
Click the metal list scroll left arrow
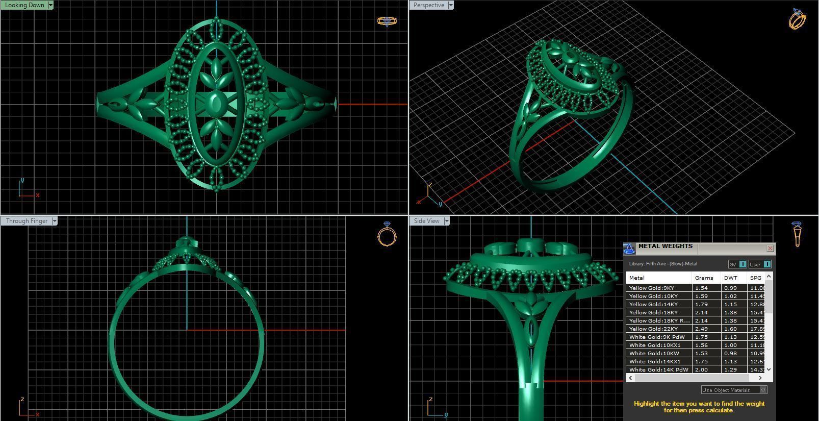pyautogui.click(x=630, y=378)
